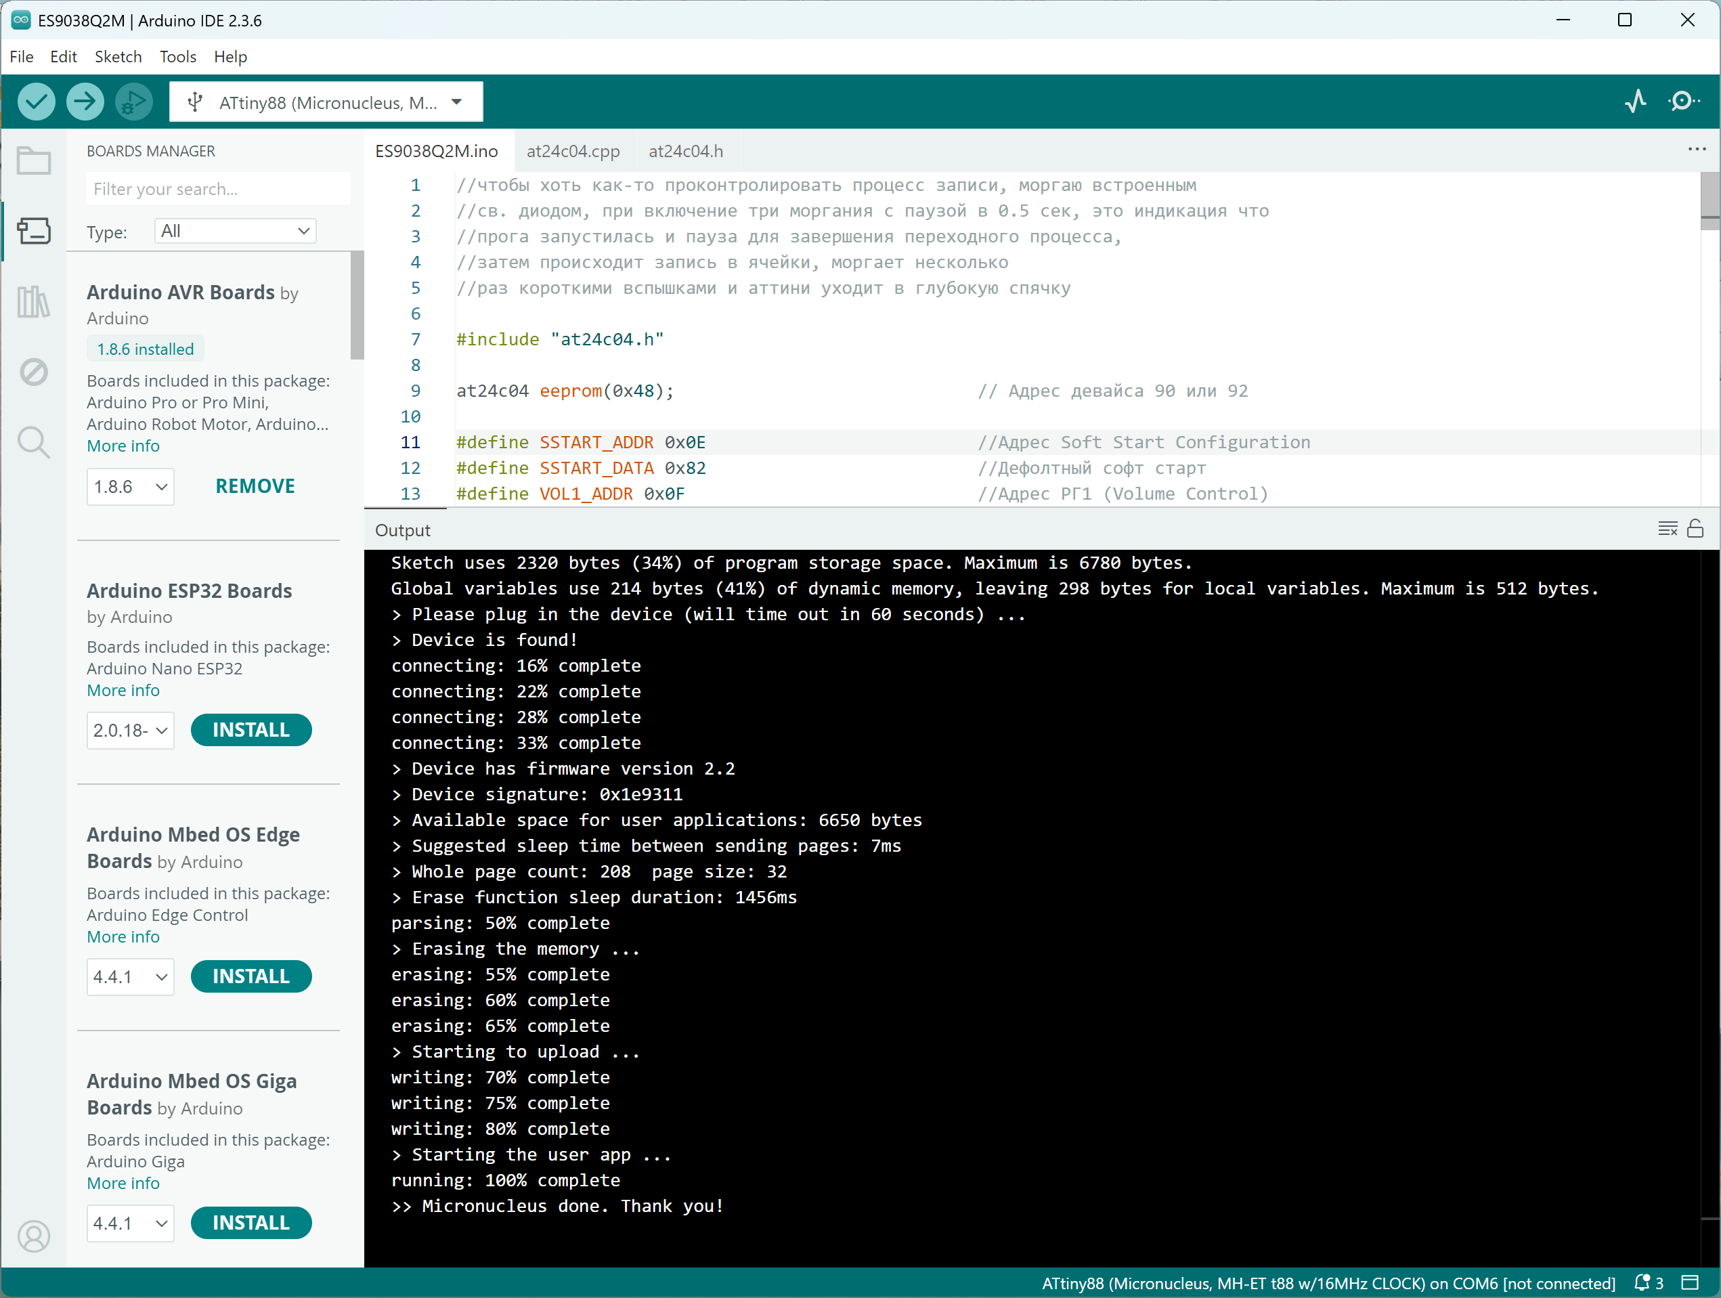Open More info for Arduino AVR Boards
The height and width of the screenshot is (1298, 1721).
point(123,446)
